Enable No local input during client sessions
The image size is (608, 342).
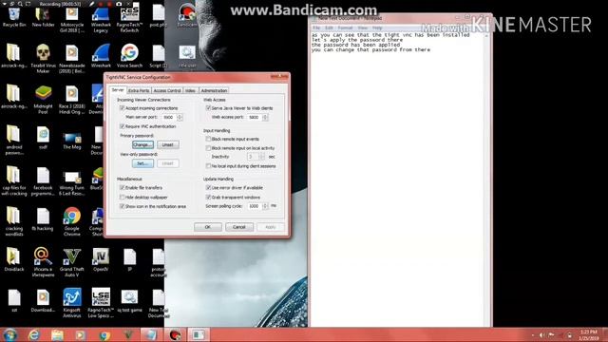pos(208,166)
